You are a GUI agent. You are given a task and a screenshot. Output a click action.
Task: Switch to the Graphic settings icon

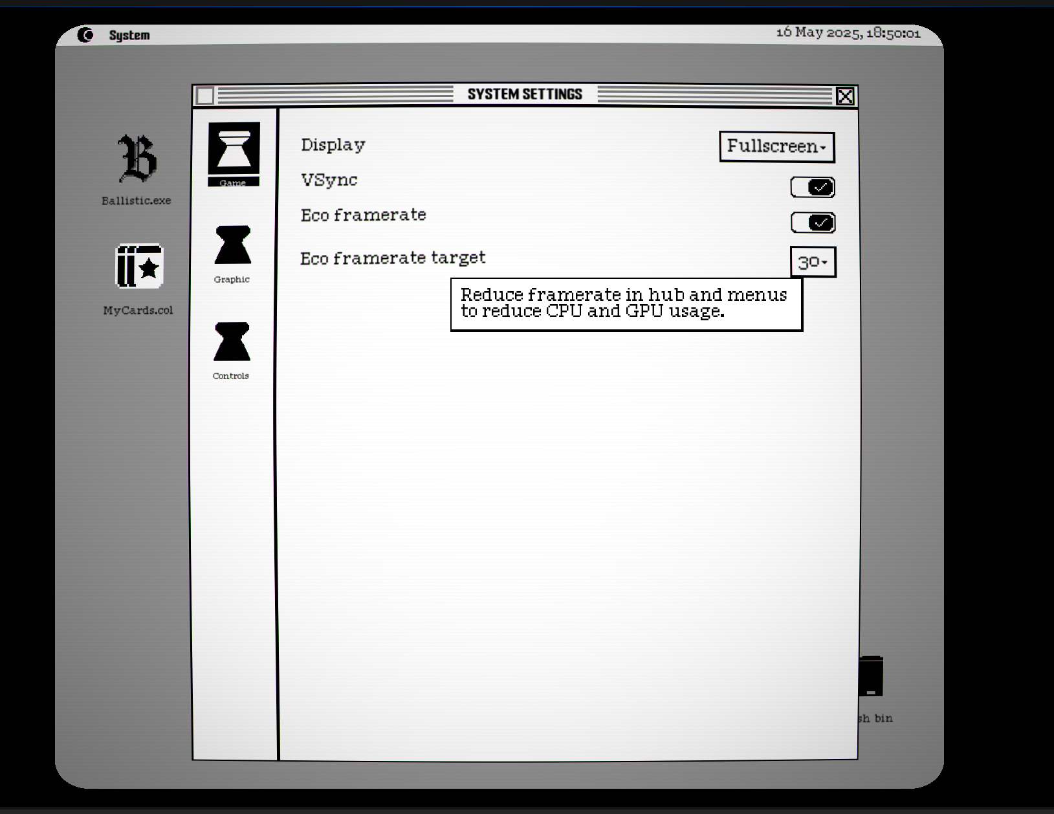tap(232, 246)
